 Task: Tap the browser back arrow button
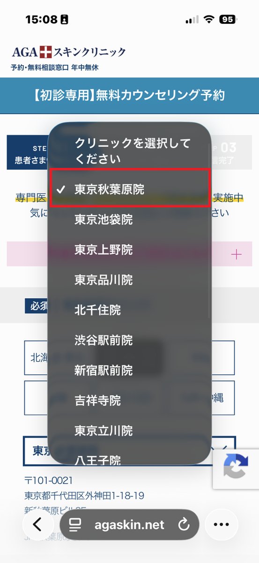coord(37,524)
